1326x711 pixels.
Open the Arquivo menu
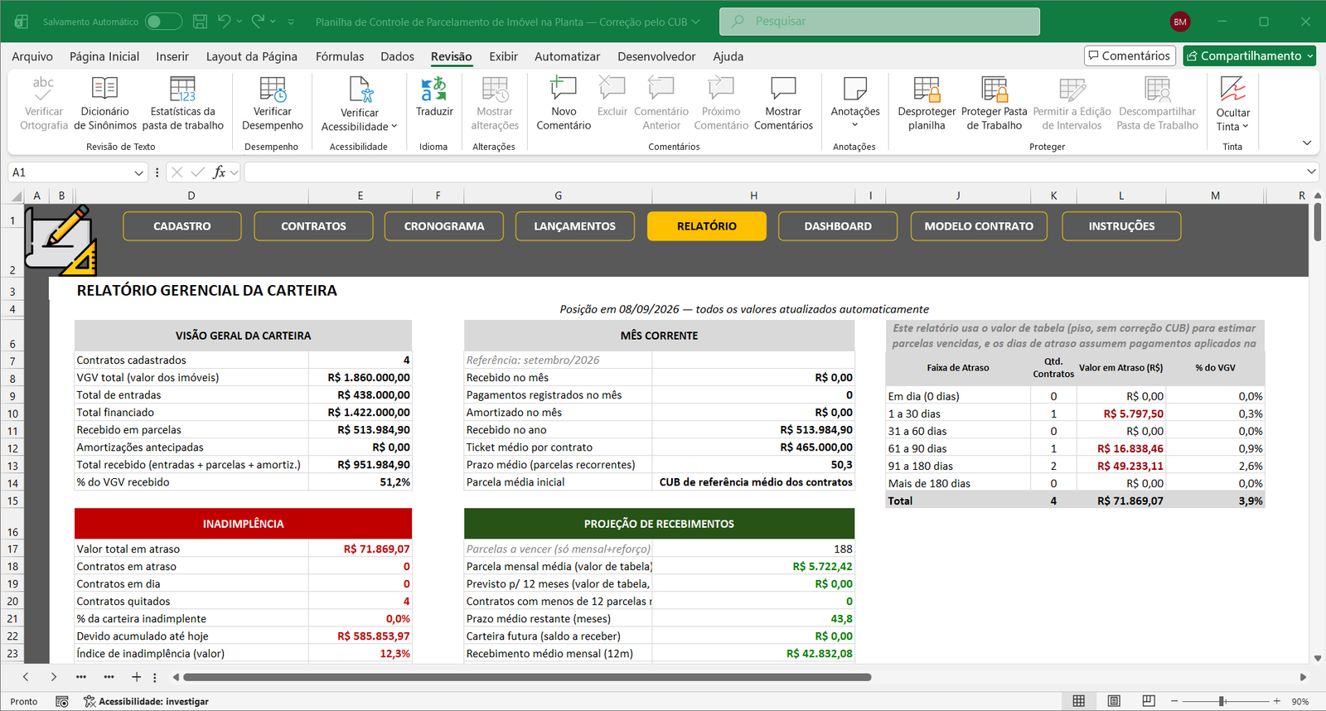tap(32, 56)
